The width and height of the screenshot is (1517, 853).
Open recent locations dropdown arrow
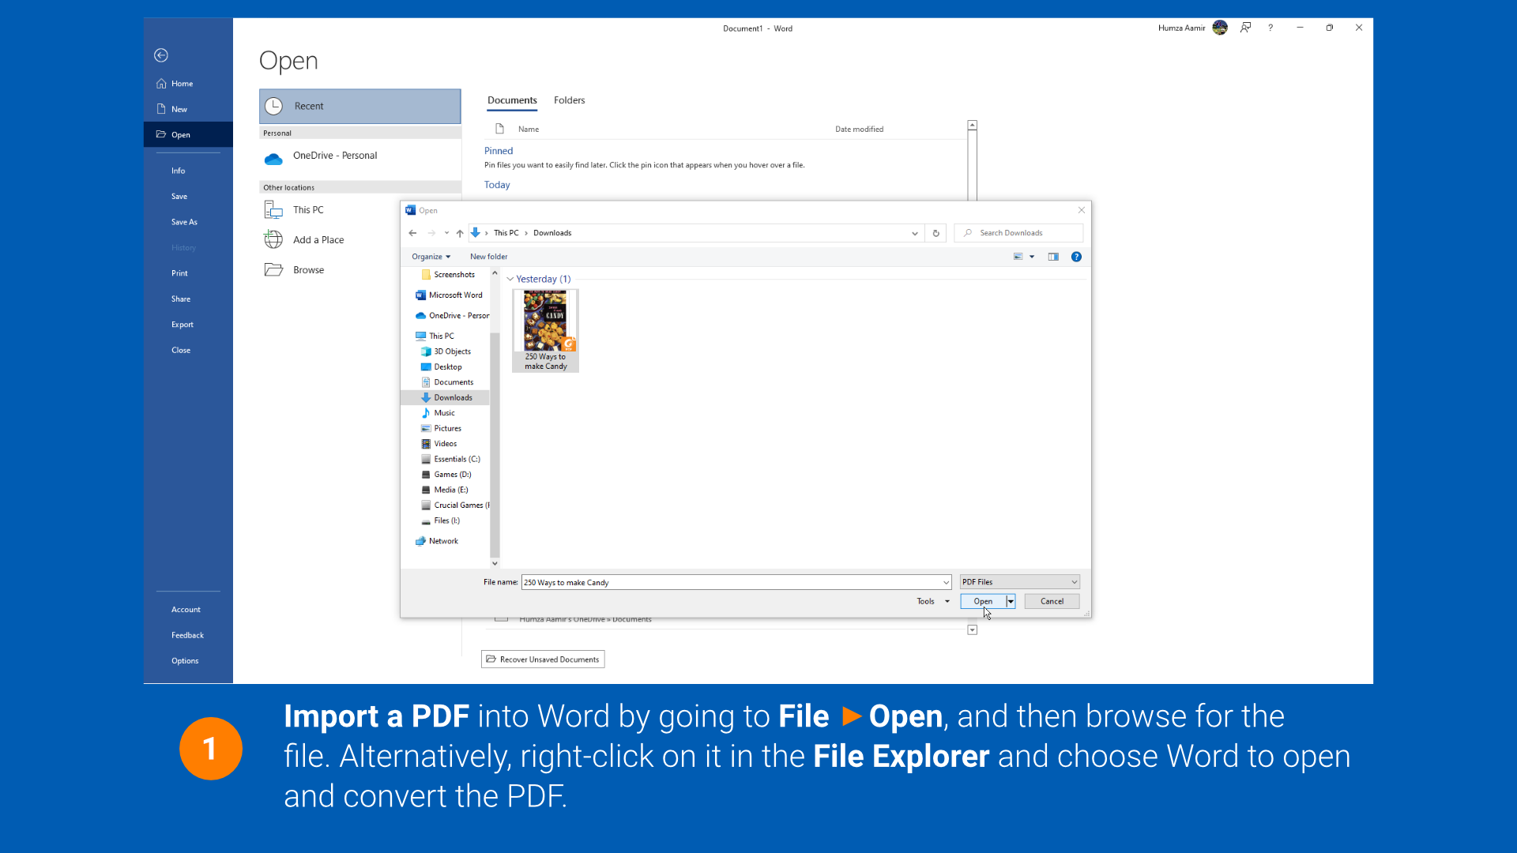pyautogui.click(x=446, y=233)
